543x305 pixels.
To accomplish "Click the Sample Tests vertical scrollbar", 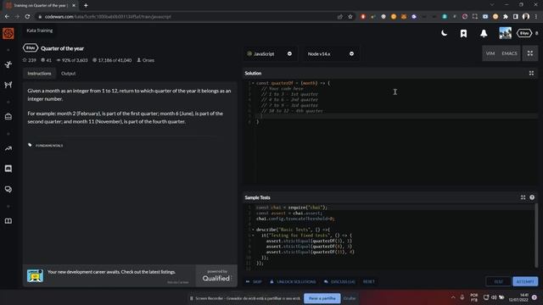I will 536,236.
